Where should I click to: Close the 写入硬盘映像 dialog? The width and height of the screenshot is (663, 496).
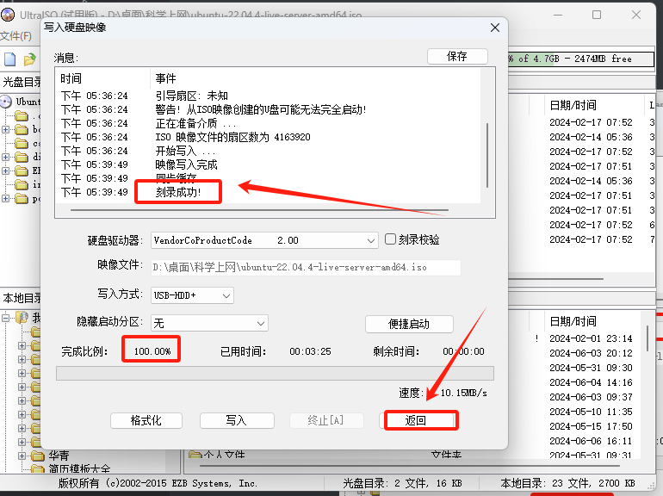pos(495,28)
